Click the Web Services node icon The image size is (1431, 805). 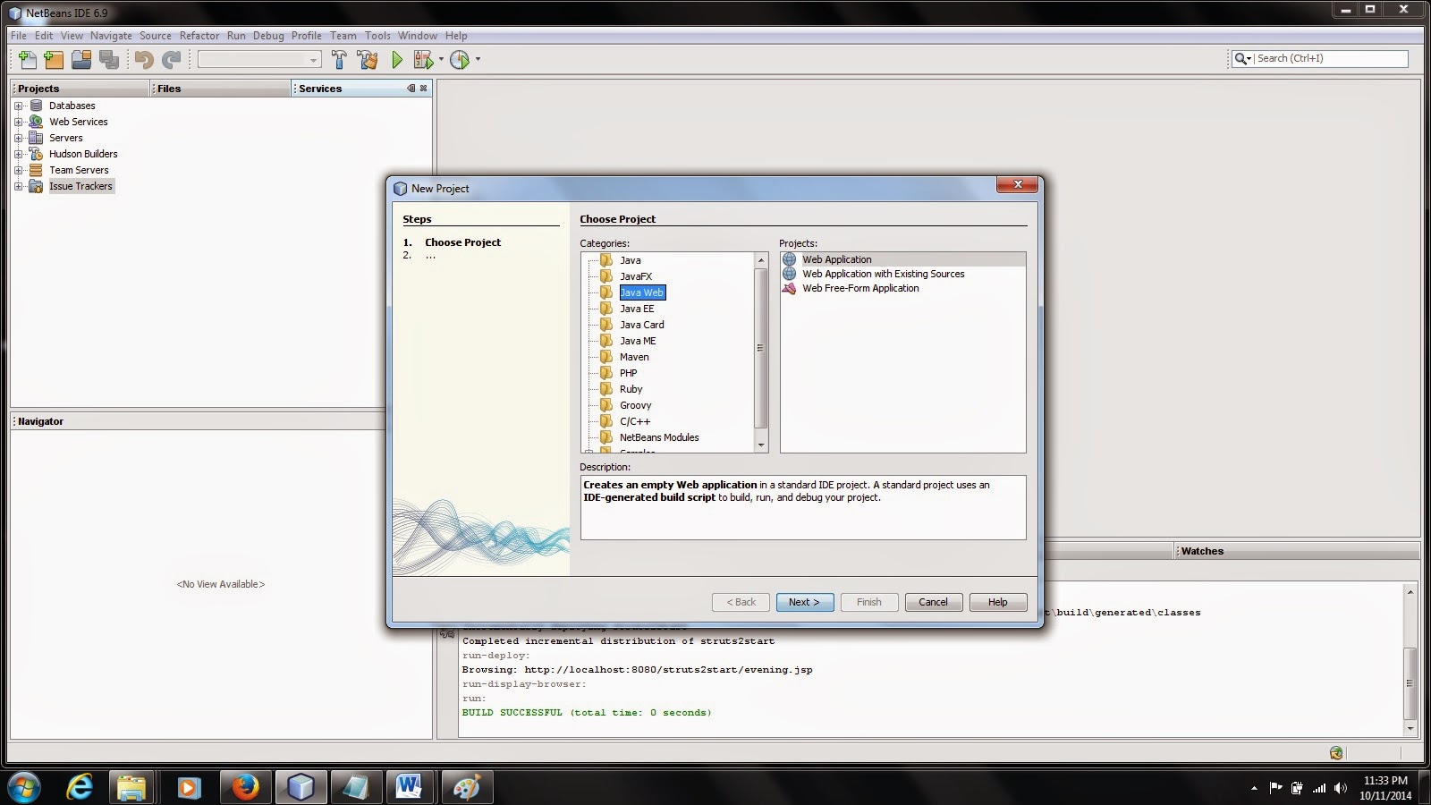click(x=36, y=122)
